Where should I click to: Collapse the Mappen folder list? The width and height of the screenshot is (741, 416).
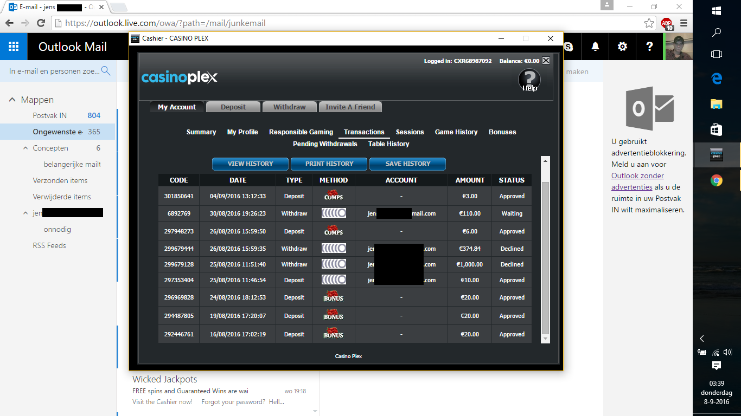tap(12, 100)
